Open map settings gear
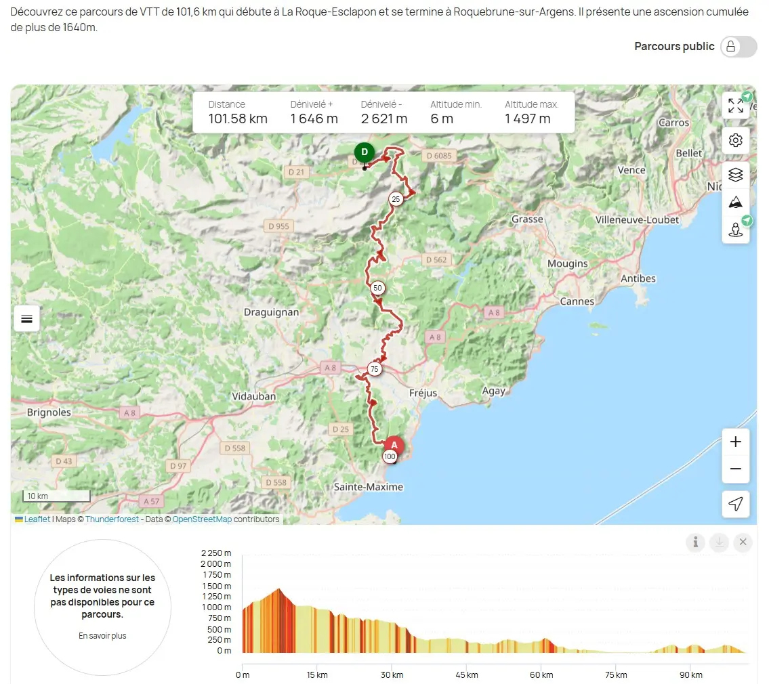 point(735,140)
